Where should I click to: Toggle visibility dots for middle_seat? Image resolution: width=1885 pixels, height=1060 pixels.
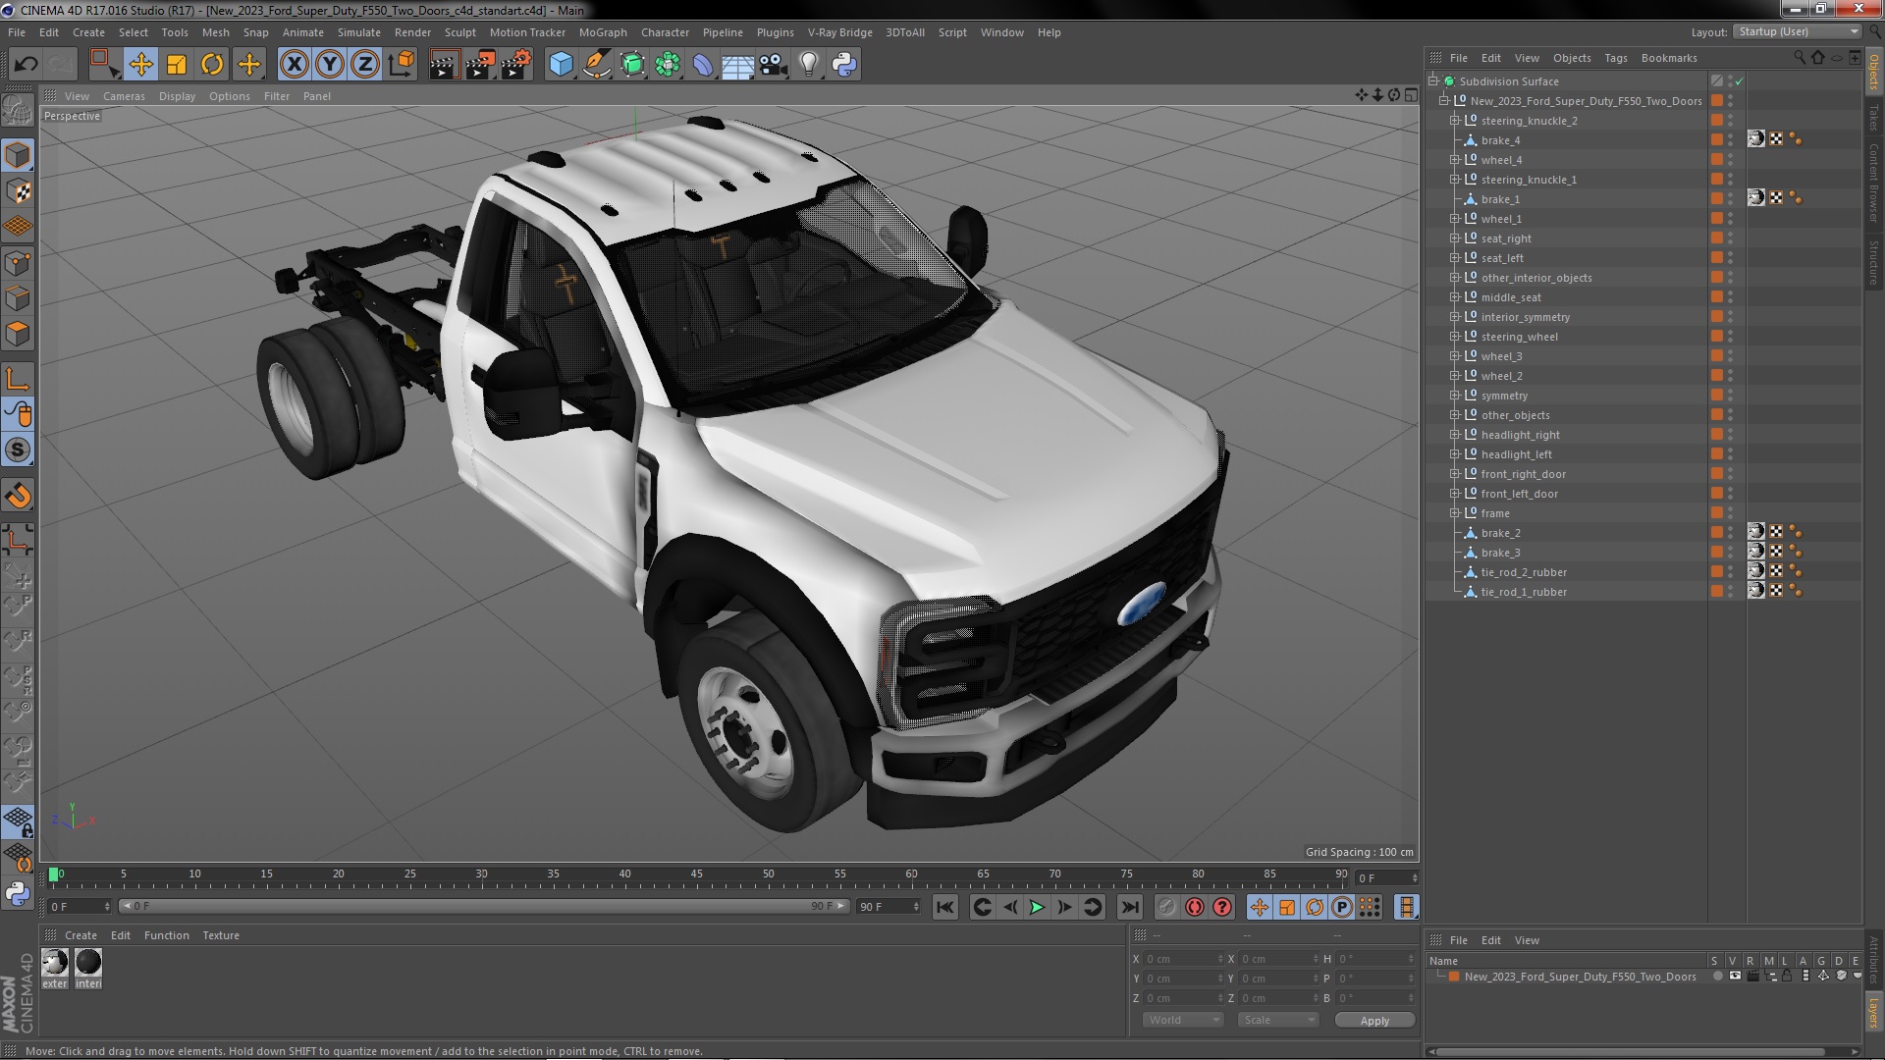click(x=1731, y=297)
